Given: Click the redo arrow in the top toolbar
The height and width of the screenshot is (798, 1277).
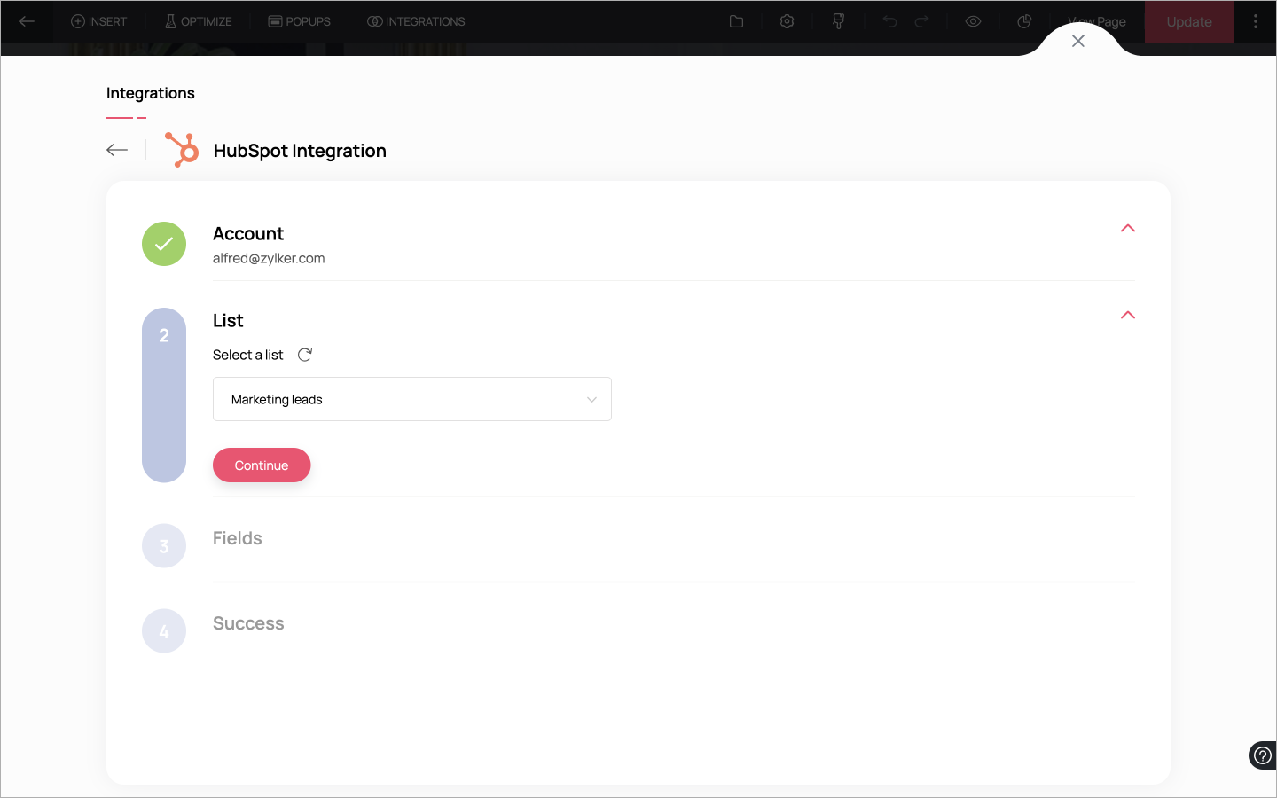Looking at the screenshot, I should pos(921,21).
